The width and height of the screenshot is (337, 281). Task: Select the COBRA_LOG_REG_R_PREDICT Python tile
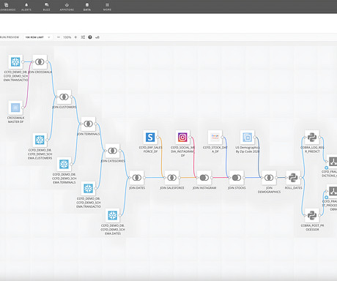tap(312, 138)
